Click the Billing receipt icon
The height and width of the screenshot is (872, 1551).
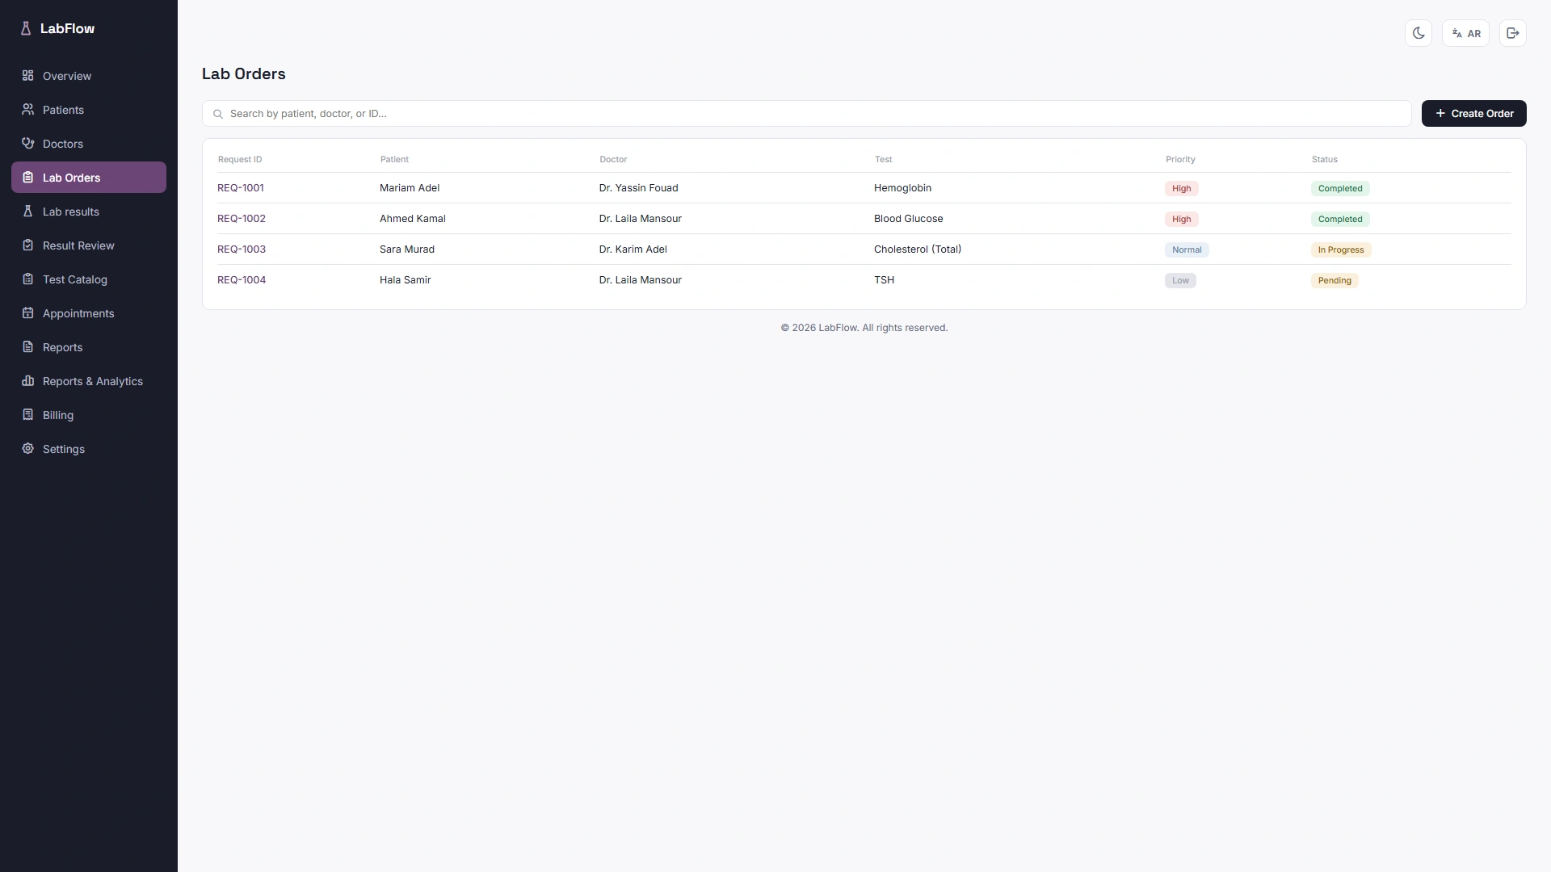click(27, 414)
